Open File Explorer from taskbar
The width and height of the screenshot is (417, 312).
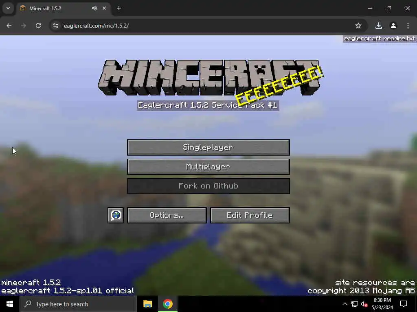(147, 304)
